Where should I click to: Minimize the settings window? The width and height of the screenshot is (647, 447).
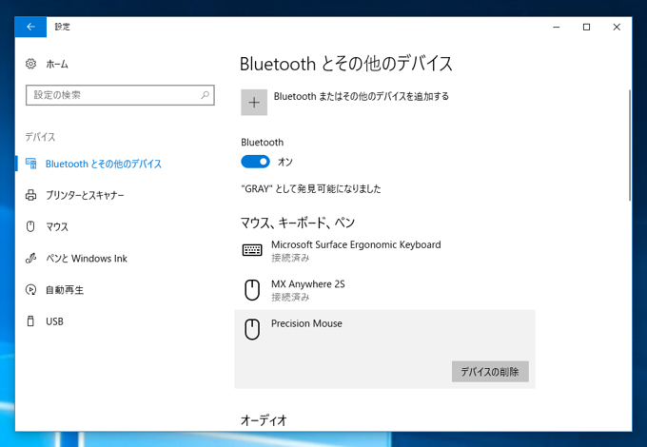coord(557,27)
